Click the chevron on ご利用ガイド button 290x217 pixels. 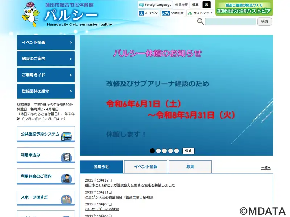pyautogui.click(x=71, y=75)
